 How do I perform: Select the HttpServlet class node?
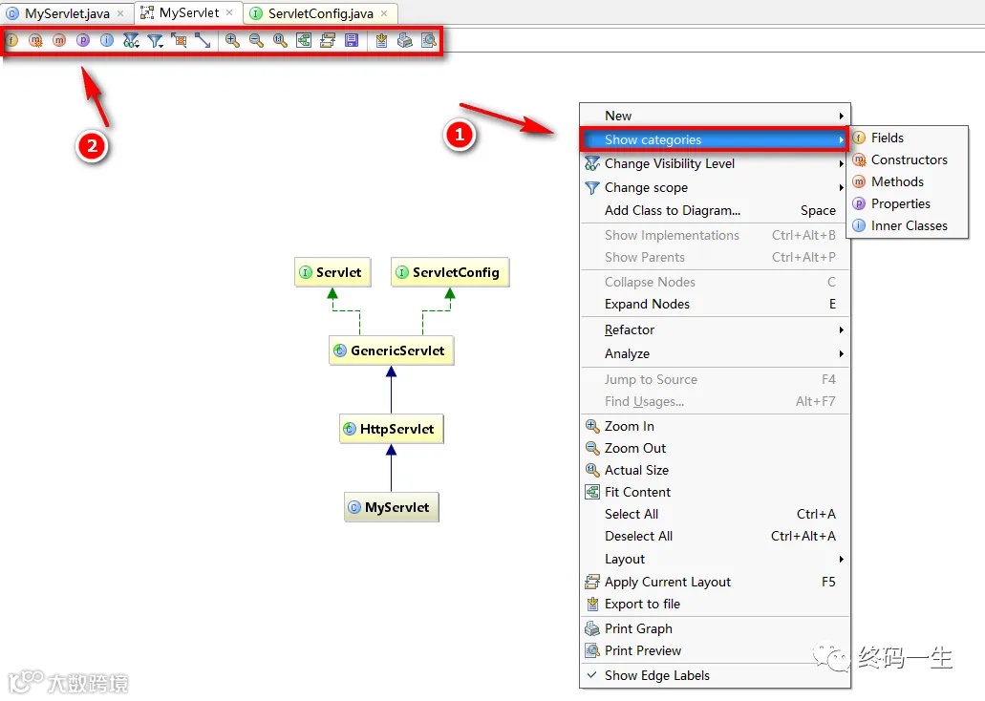tap(392, 429)
